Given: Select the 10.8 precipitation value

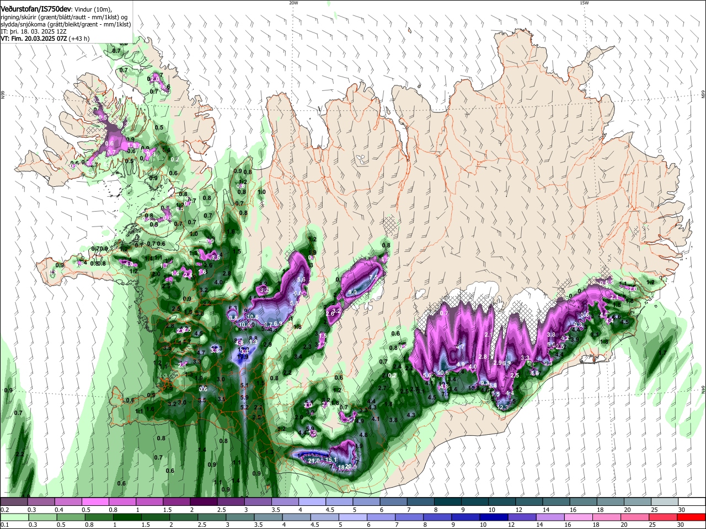Looking at the screenshot, I should (443, 373).
